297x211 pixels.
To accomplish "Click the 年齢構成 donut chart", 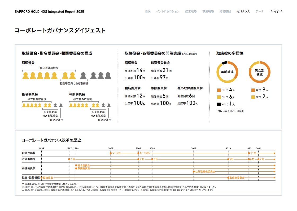I will click(227, 72).
